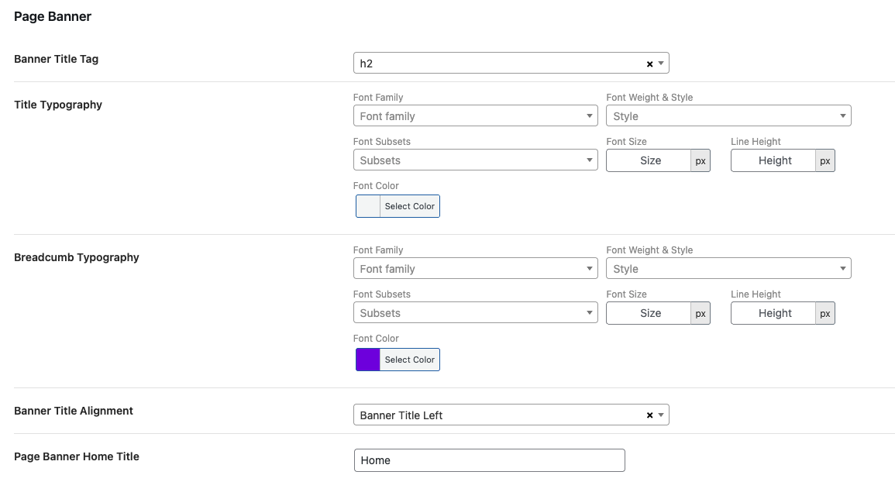The height and width of the screenshot is (482, 895).
Task: Focus Breadcumb Typography Line Height input
Action: tap(774, 313)
